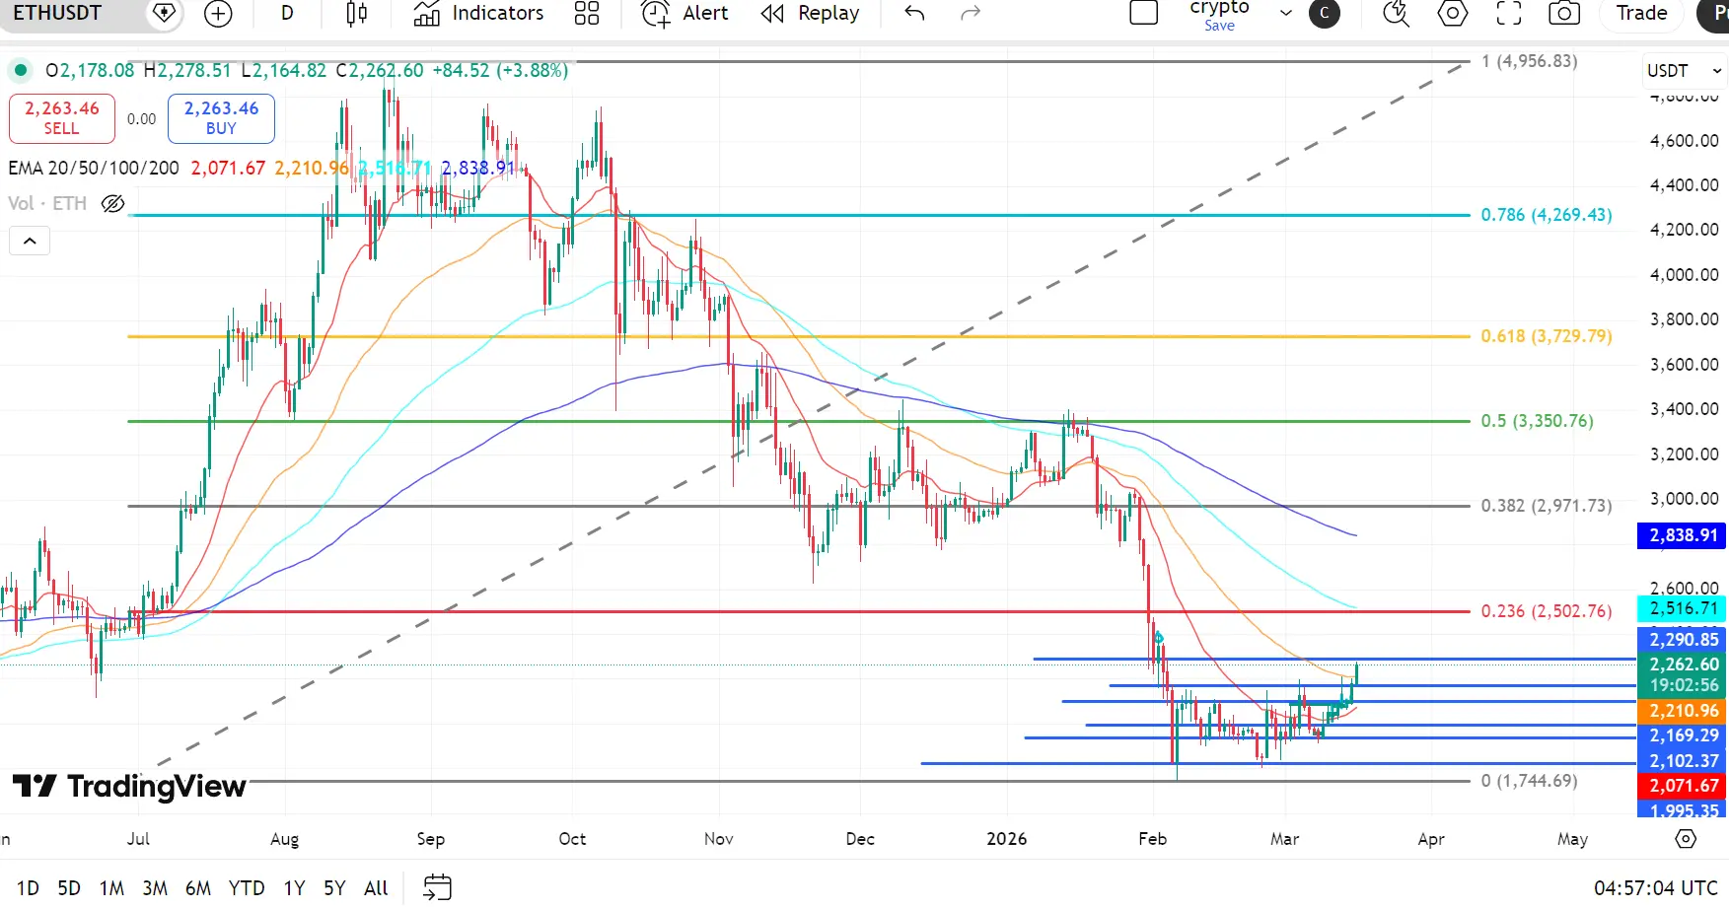Open the Indicators dialog
The width and height of the screenshot is (1729, 909).
478,14
